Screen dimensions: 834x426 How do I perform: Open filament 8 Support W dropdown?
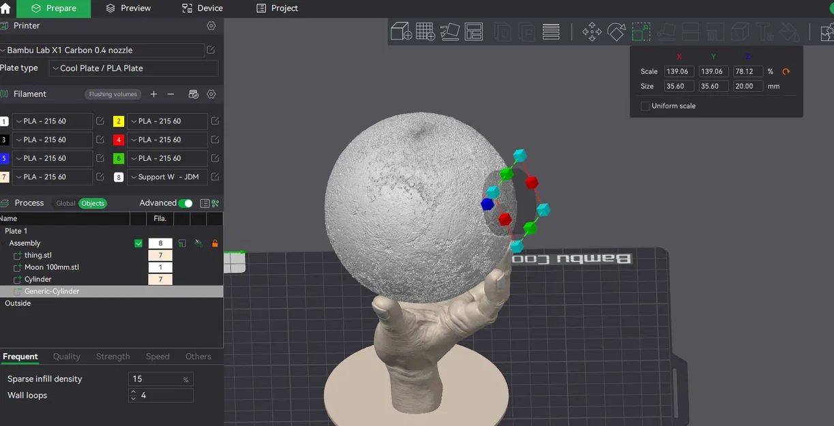pos(167,177)
